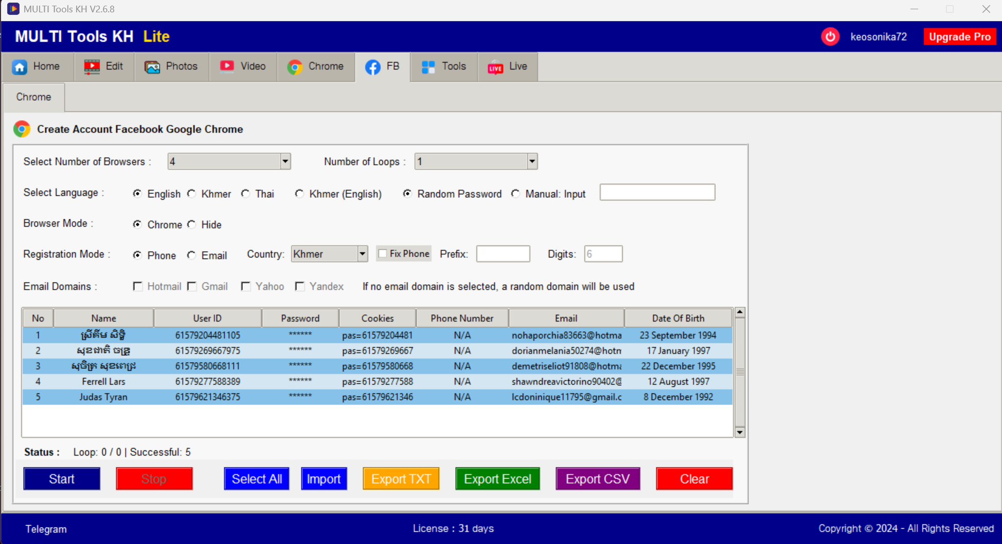
Task: Open the Photos tool icon
Action: pyautogui.click(x=151, y=66)
